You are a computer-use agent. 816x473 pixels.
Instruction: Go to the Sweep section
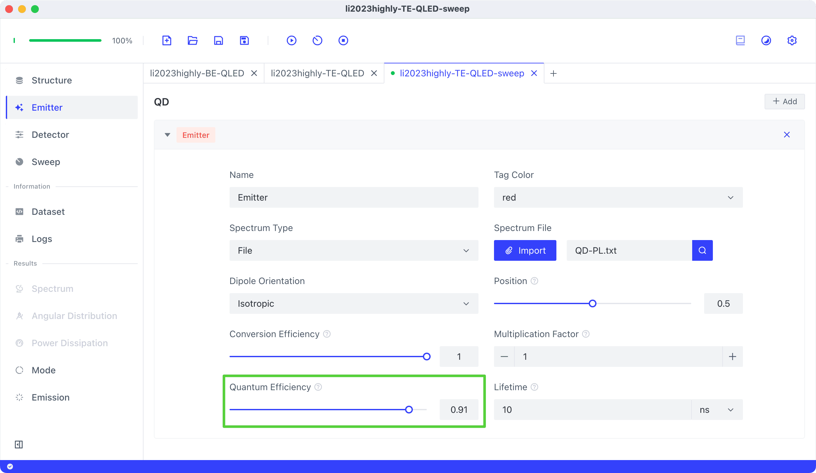pos(72,162)
